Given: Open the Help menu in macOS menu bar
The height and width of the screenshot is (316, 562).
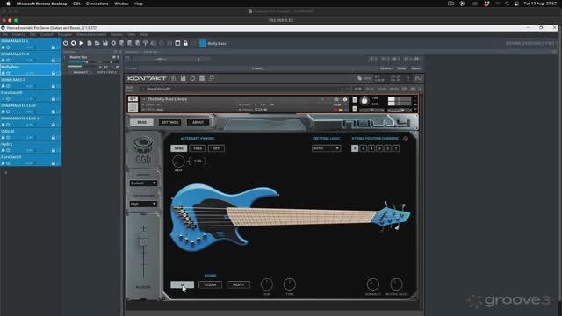Looking at the screenshot, I should 139,4.
